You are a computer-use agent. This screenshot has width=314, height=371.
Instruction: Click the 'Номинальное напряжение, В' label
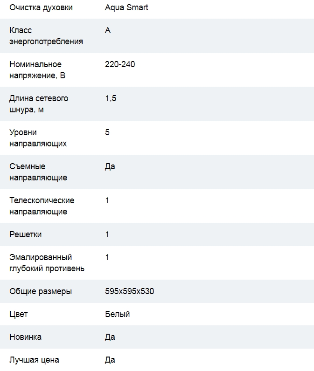coord(37,70)
